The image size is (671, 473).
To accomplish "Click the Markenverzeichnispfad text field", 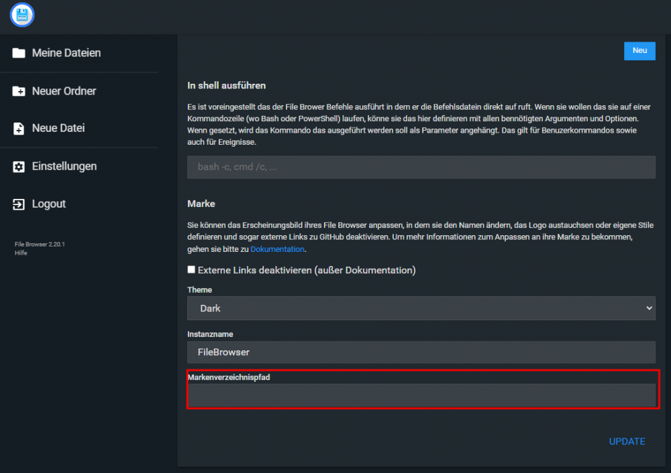I will (421, 395).
